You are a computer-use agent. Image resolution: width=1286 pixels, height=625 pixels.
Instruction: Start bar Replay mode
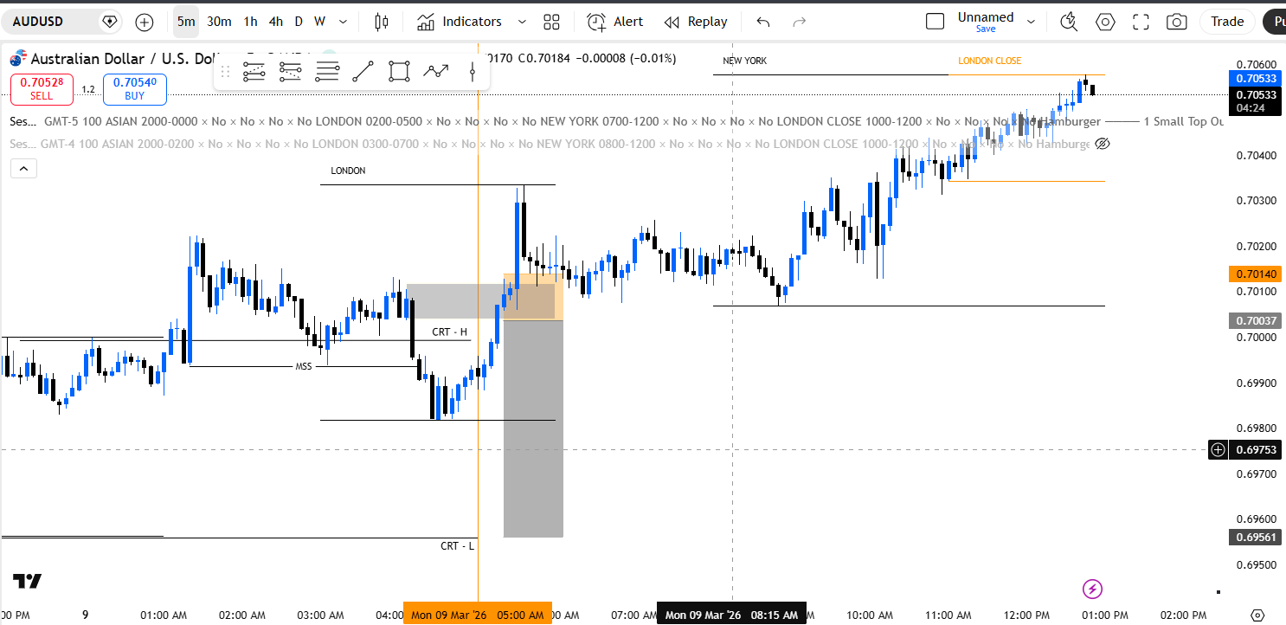(x=696, y=22)
